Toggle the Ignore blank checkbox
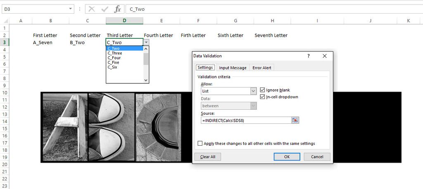This screenshot has height=189, width=423. coord(263,90)
